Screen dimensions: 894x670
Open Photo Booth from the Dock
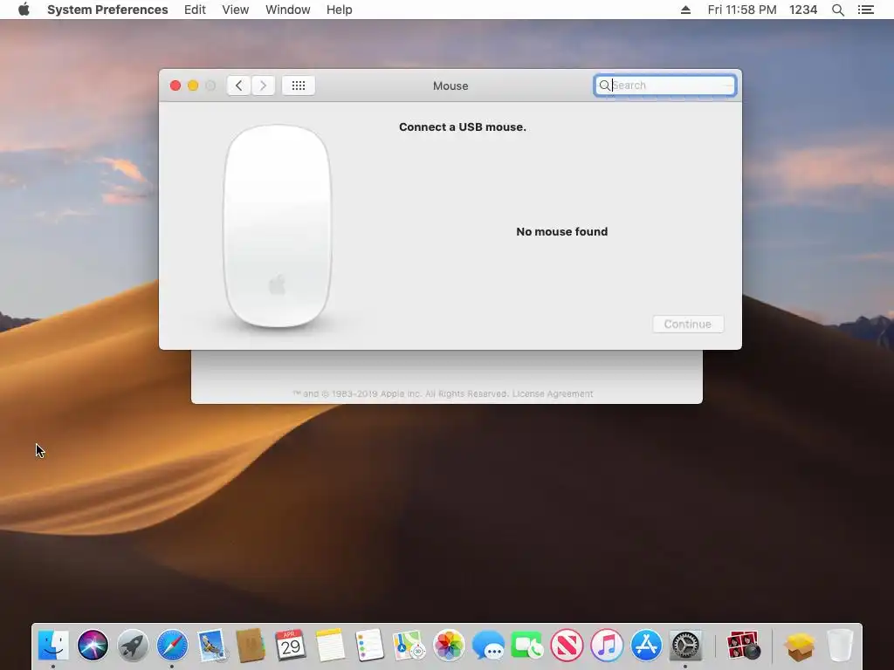coord(744,646)
